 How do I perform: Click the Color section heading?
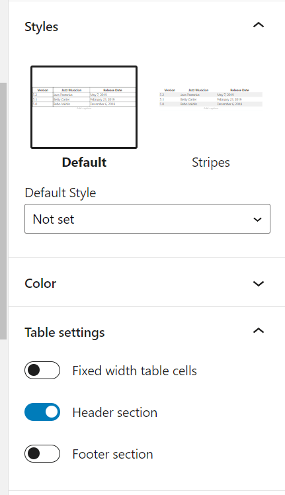(40, 283)
